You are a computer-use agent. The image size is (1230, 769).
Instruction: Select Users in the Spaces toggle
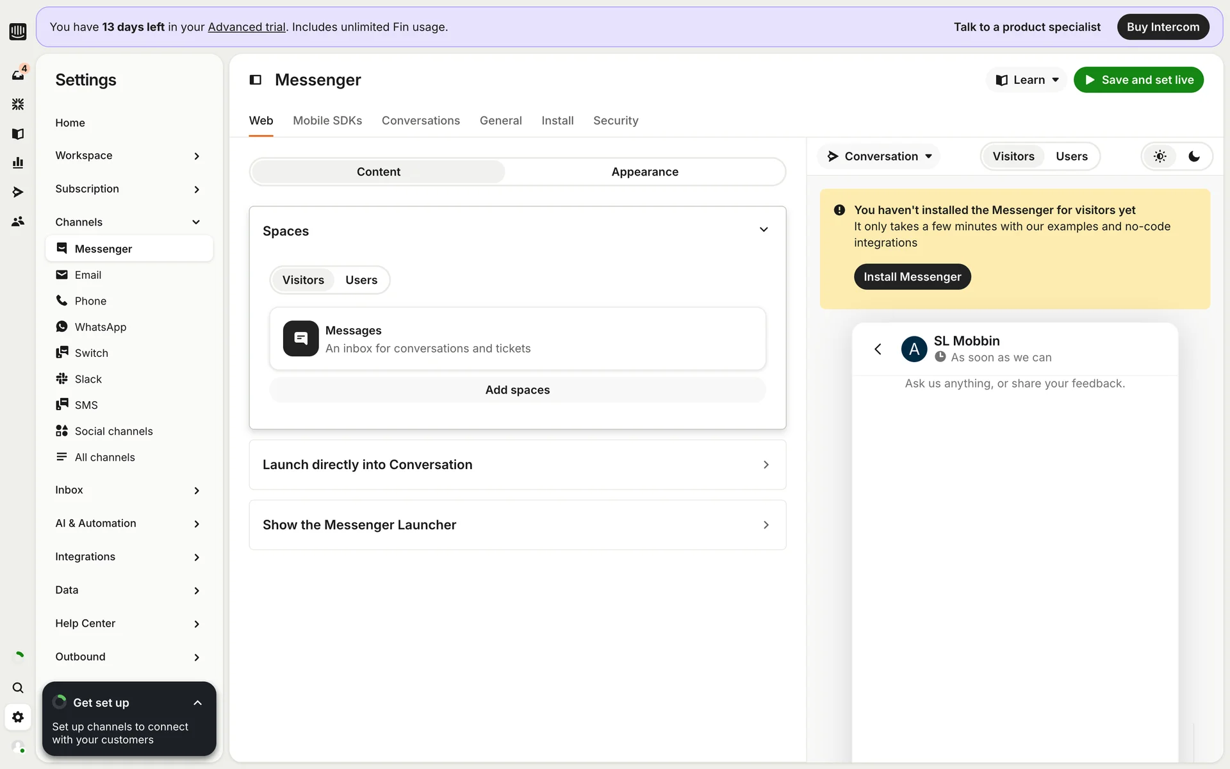(361, 280)
